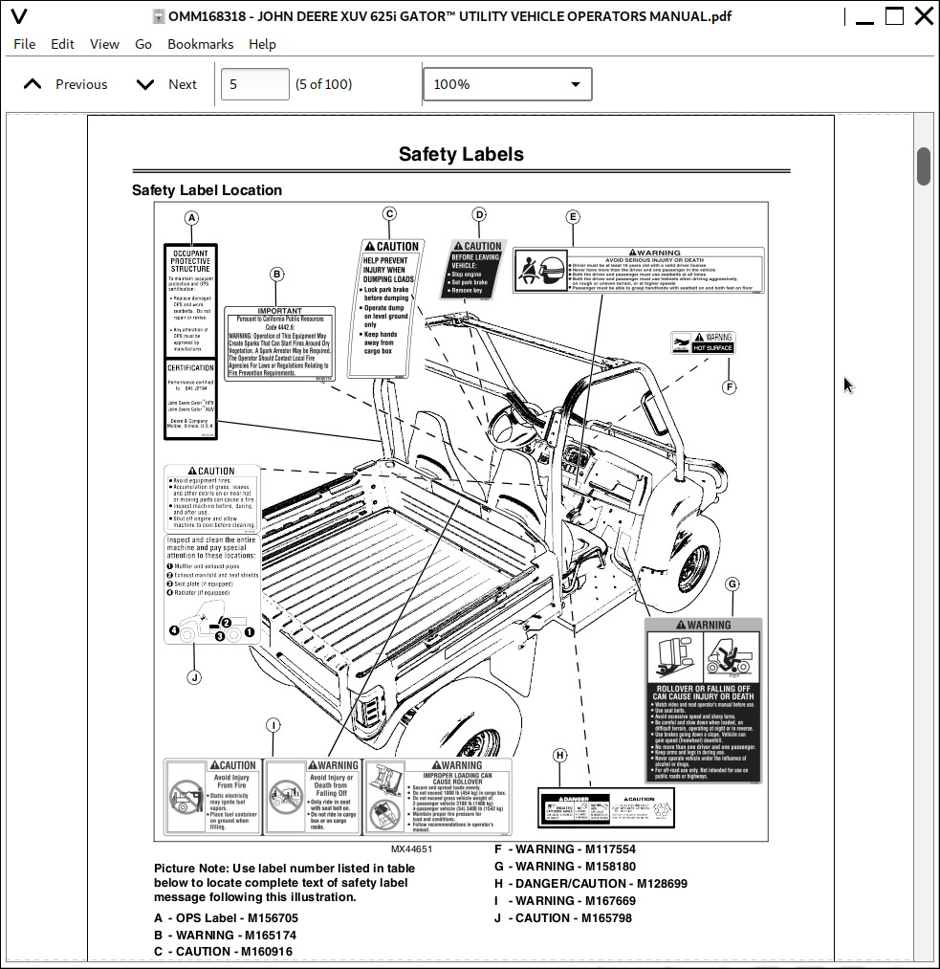The height and width of the screenshot is (969, 940).
Task: Click the circled A callout in diagram
Action: [x=191, y=218]
